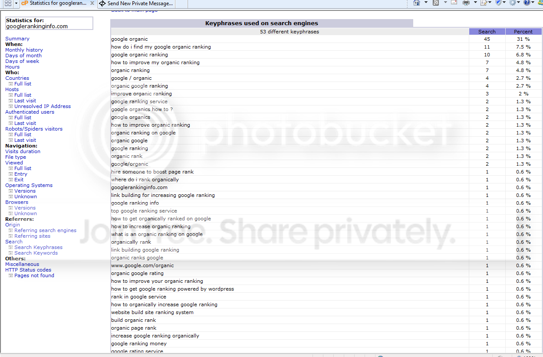The width and height of the screenshot is (543, 357).
Task: Click 'Keyphrases used on search engines' title
Action: pyautogui.click(x=262, y=23)
